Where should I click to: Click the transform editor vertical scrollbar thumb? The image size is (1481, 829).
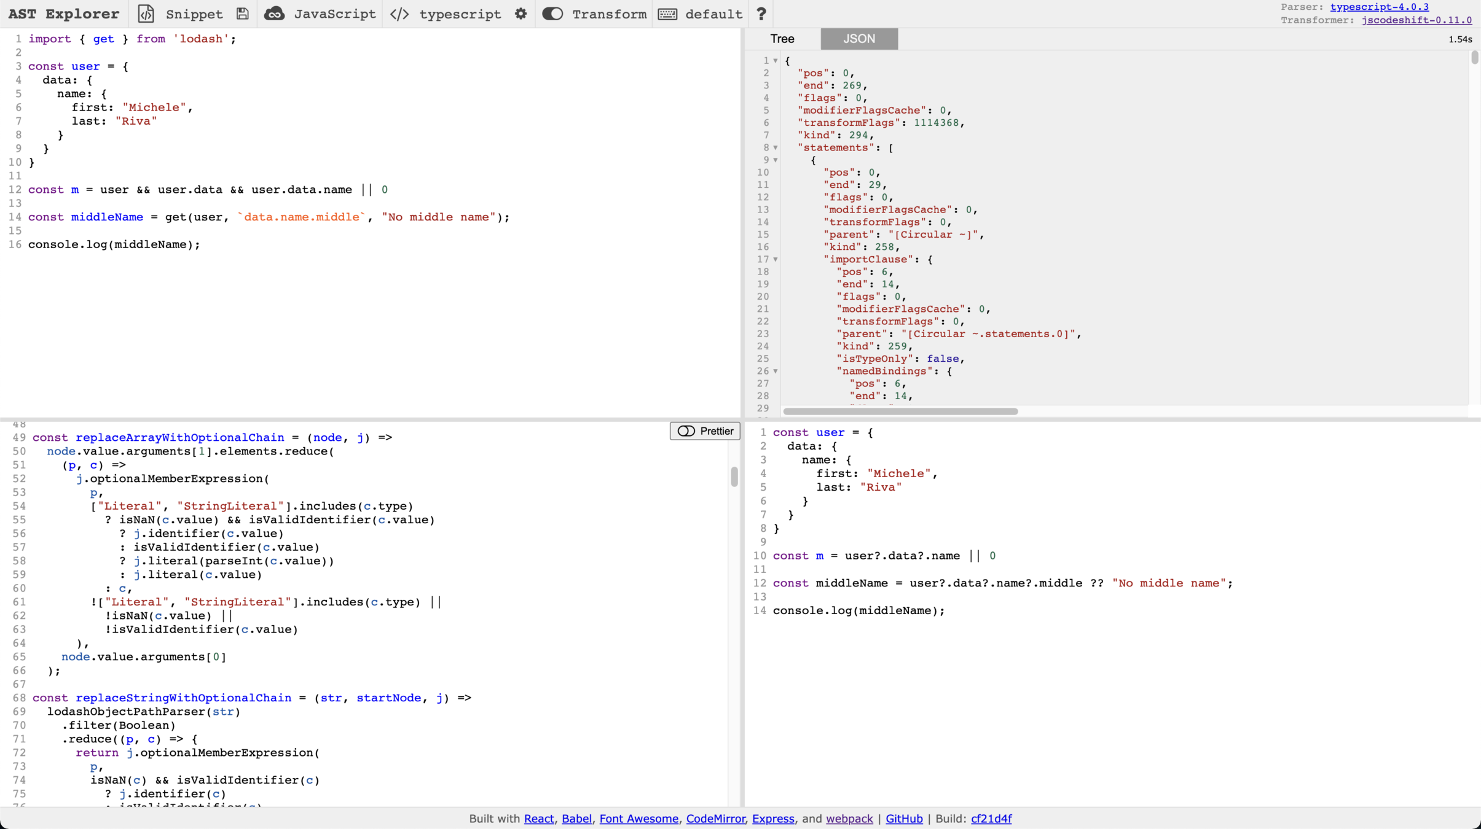pos(734,477)
